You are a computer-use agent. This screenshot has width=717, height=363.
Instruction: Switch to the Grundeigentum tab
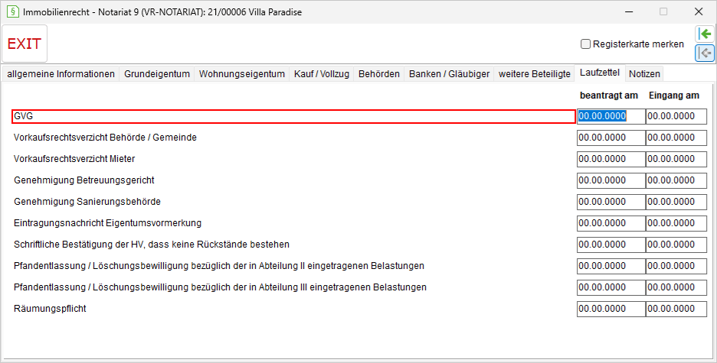click(x=157, y=74)
